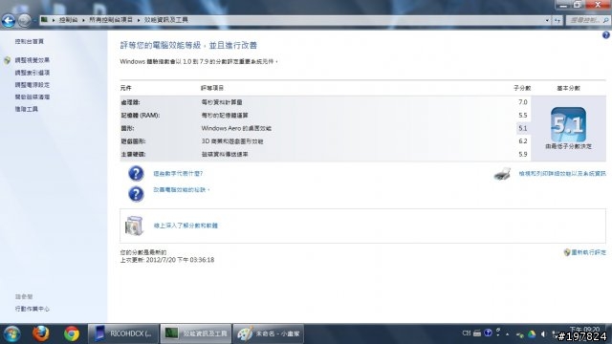Click the question icon beside 這些數字代表什麼
Viewport: 612px width, 344px height.
136,173
